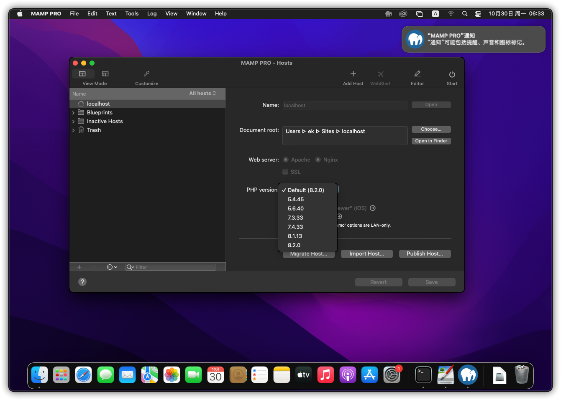Click the Open in Finder button
This screenshot has width=561, height=400.
431,141
